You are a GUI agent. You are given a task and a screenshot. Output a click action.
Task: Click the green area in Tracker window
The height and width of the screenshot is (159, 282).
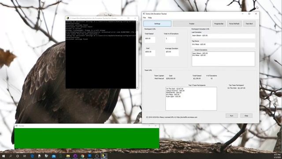coord(87,138)
